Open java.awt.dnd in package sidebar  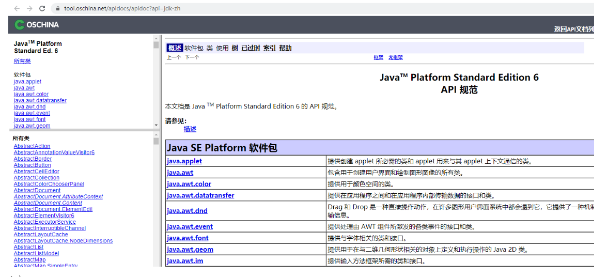[30, 106]
